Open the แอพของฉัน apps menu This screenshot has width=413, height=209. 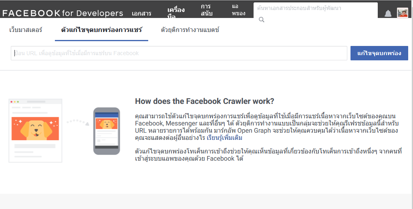(238, 10)
